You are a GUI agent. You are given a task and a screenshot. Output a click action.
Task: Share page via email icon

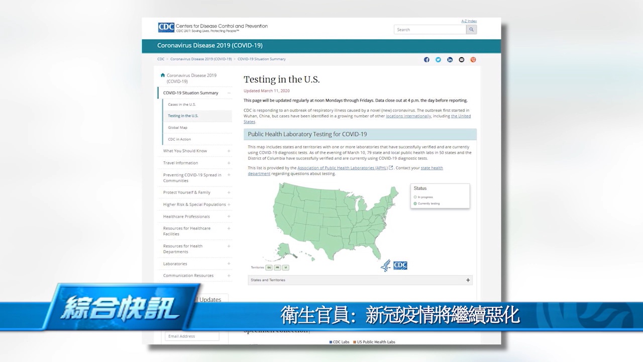tap(461, 59)
